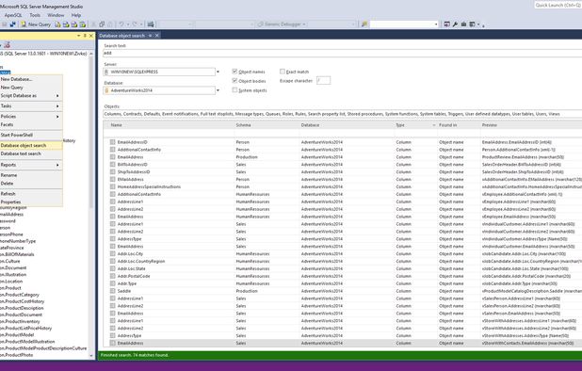Open the Objects types combo box
Image resolution: width=582 pixels, height=371 pixels.
tap(342, 114)
